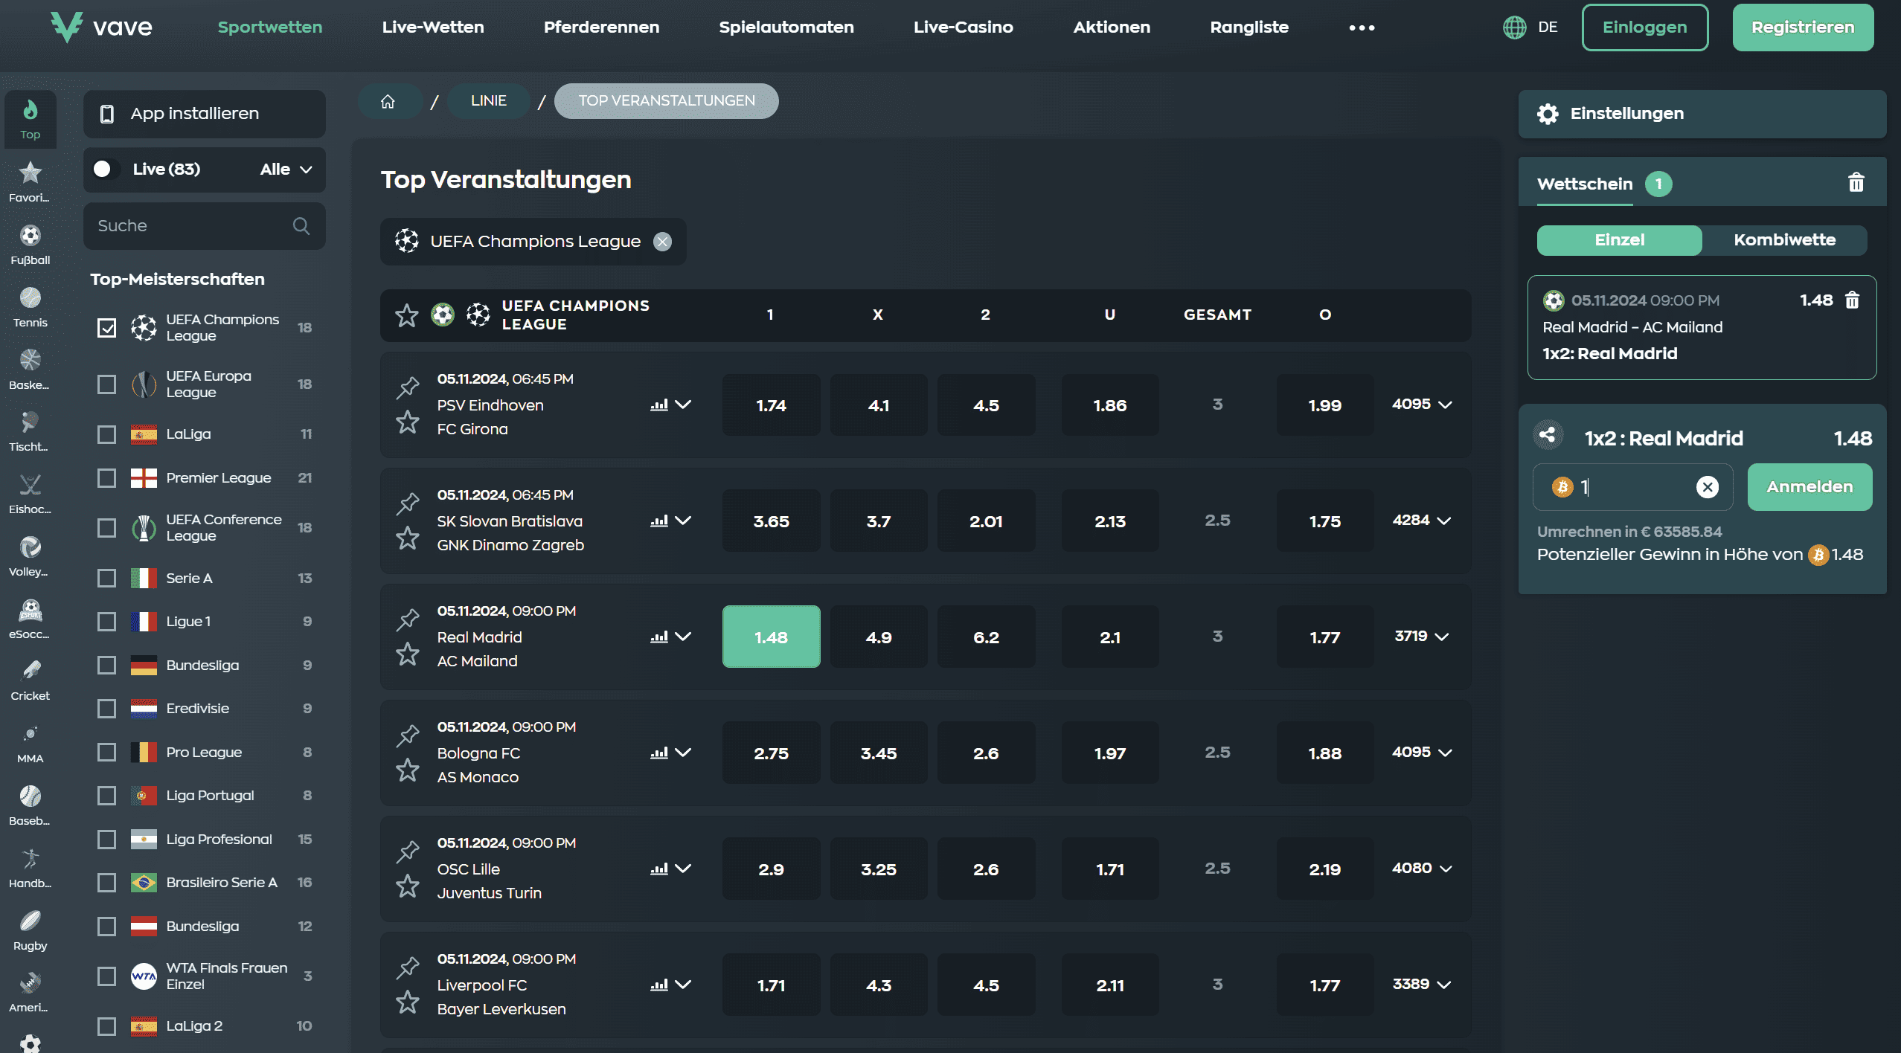1901x1053 pixels.
Task: Clear the stake amount with X icon
Action: [1707, 487]
